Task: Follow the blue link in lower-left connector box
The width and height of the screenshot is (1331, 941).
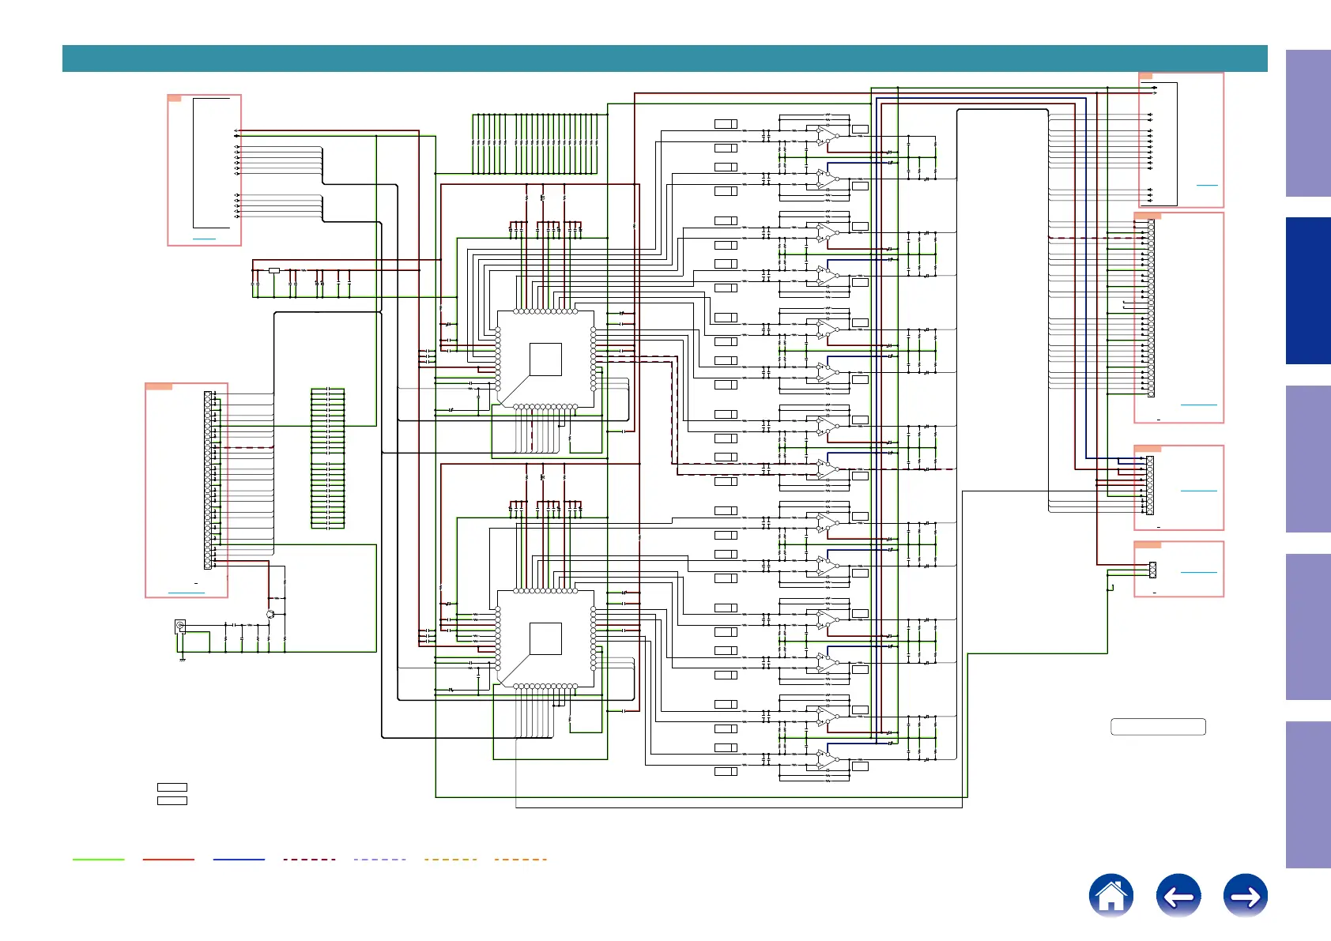Action: (x=187, y=593)
